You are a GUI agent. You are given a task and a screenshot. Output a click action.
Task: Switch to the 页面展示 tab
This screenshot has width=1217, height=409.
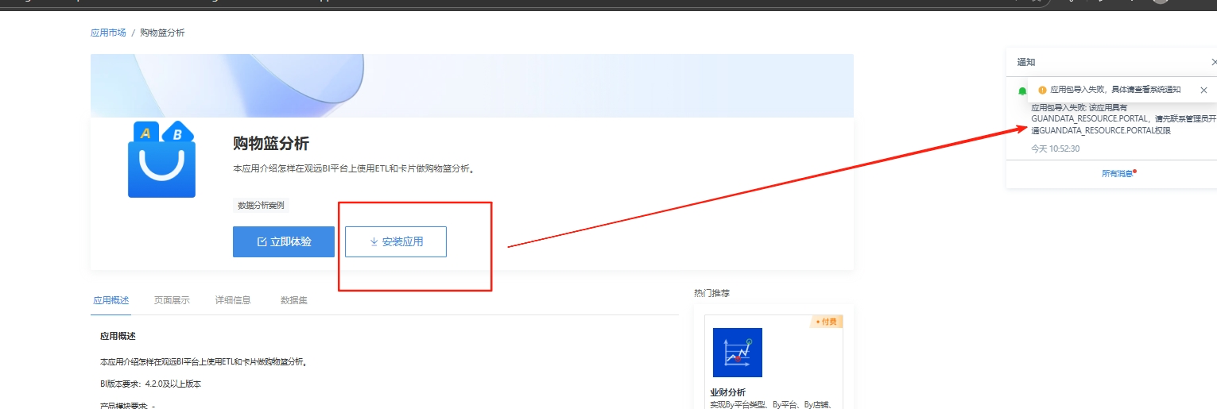pyautogui.click(x=172, y=300)
